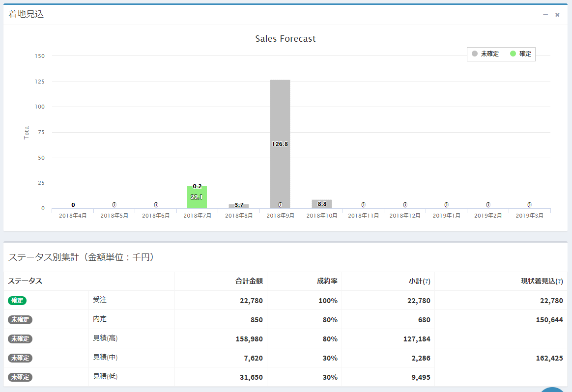The height and width of the screenshot is (392, 572).
Task: Click the 2018年10月 axis label
Action: (x=322, y=216)
